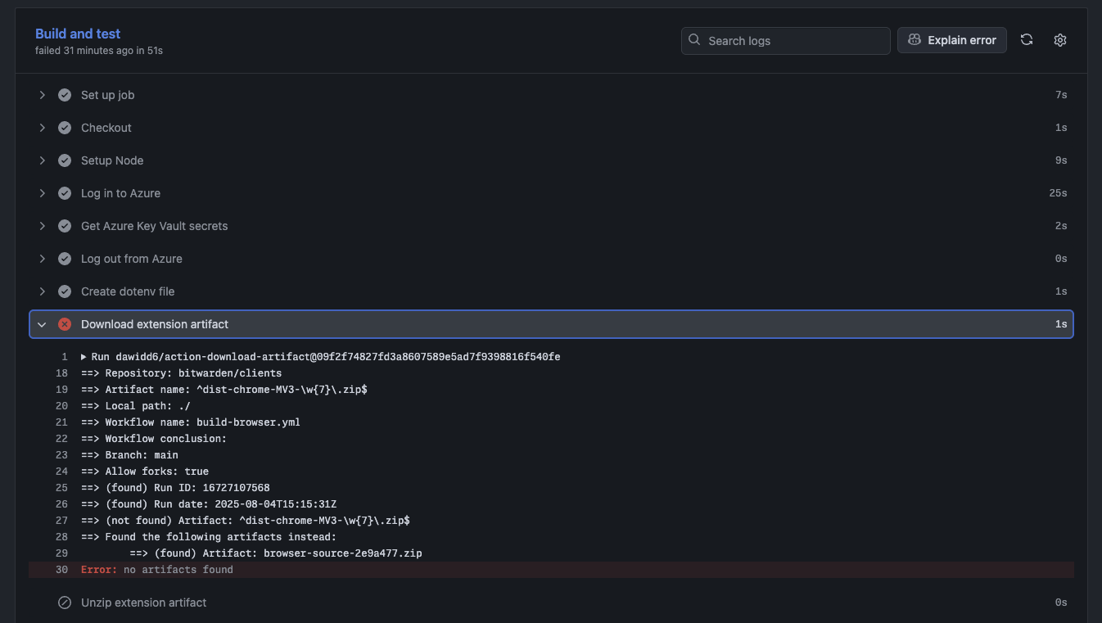Viewport: 1102px width, 623px height.
Task: Click the red failure icon for Download extension artifact
Action: pyautogui.click(x=65, y=324)
